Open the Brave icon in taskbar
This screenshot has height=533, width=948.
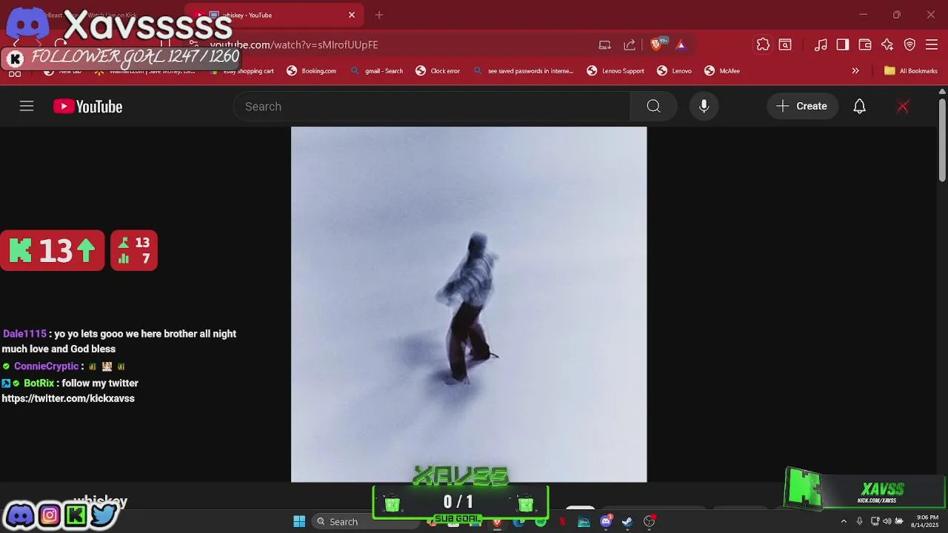(497, 522)
